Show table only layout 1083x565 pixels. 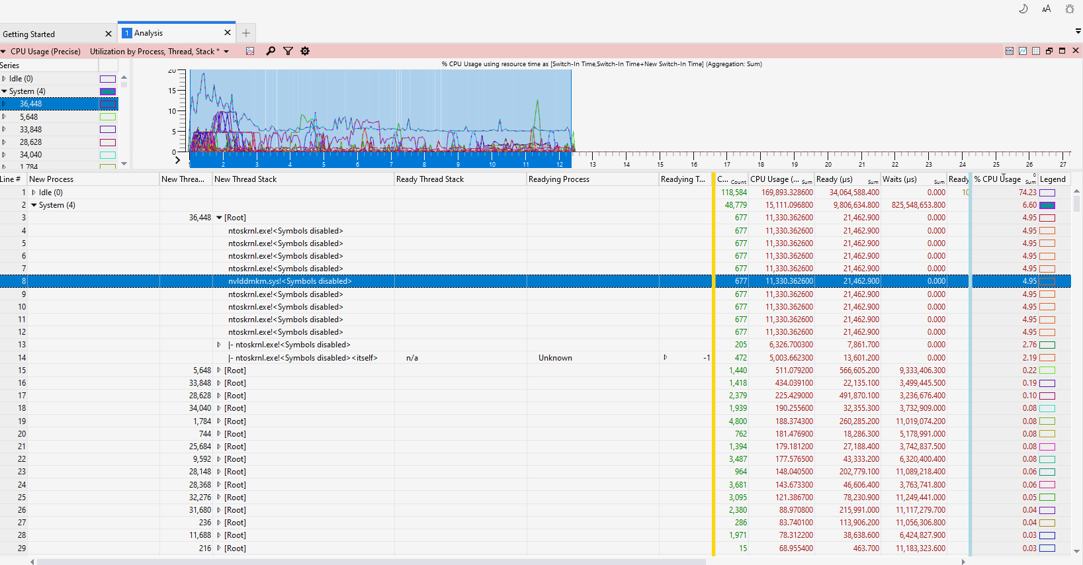[x=1036, y=51]
